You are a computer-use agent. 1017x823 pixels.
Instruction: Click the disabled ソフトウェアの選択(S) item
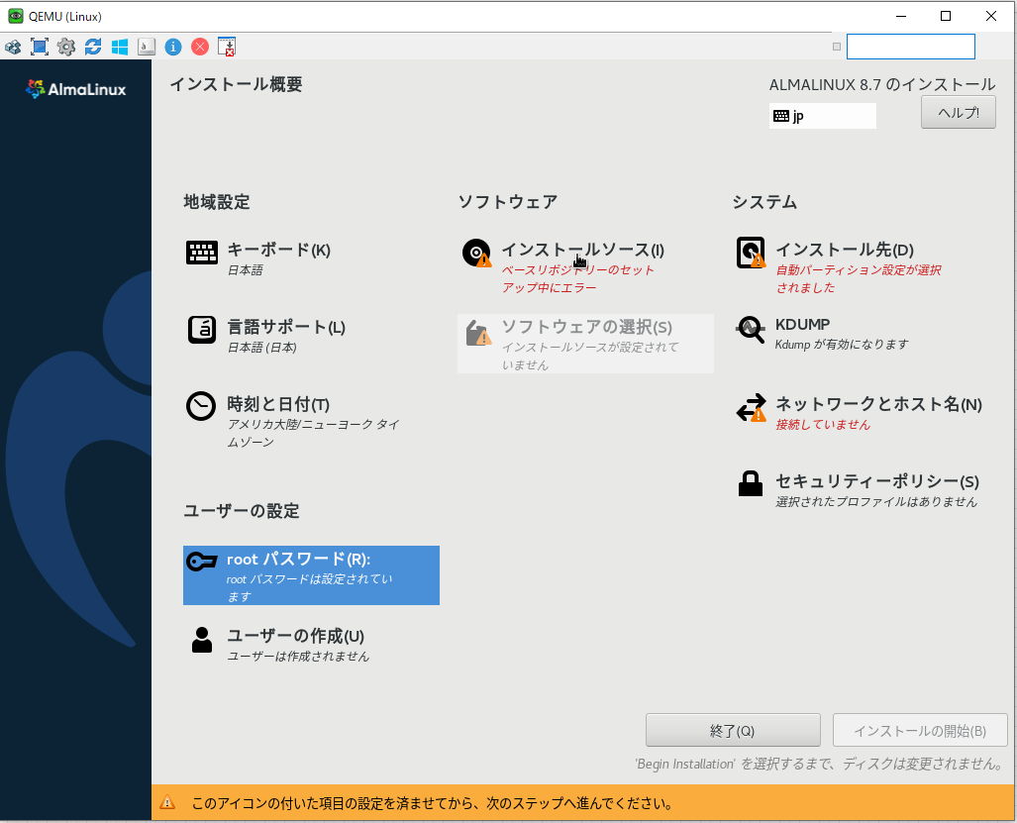(x=585, y=344)
